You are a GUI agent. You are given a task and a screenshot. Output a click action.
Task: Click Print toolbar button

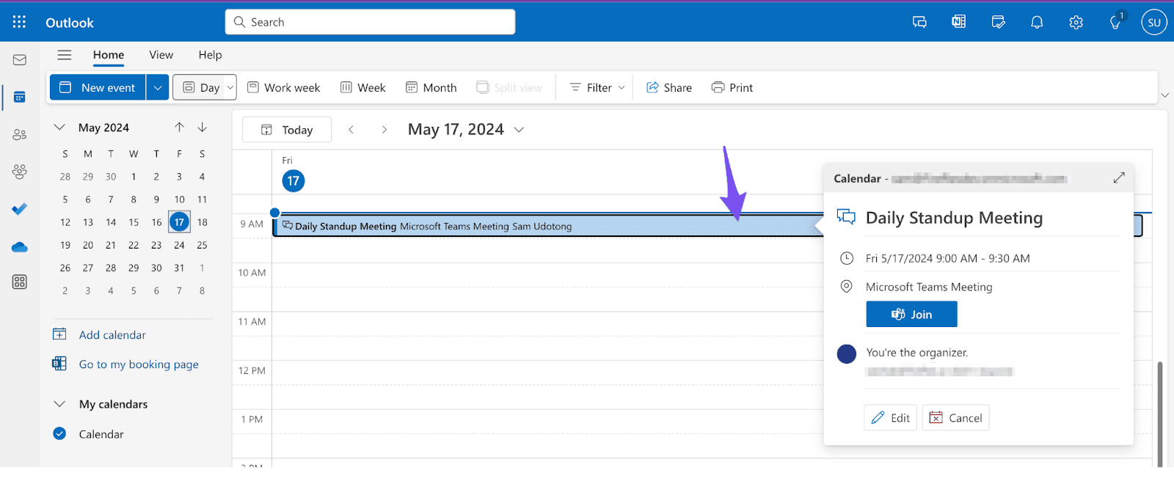(732, 87)
